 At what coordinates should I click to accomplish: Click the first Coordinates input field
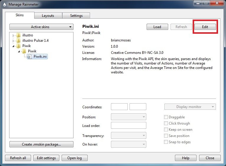pyautogui.click(x=119, y=107)
